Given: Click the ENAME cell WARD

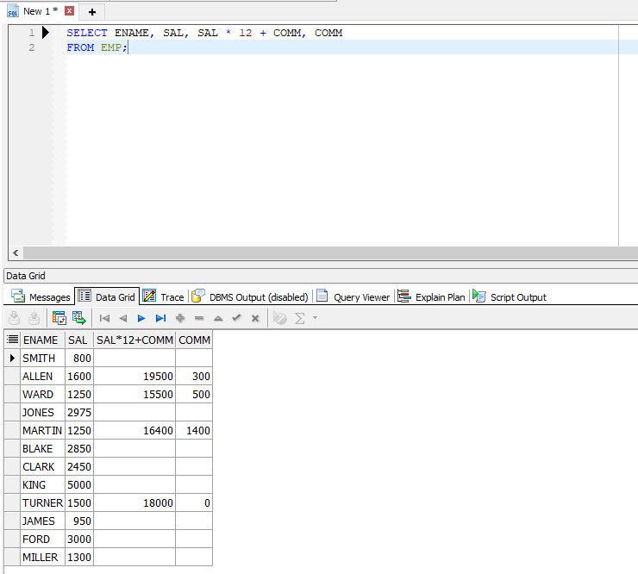Looking at the screenshot, I should pos(43,394).
